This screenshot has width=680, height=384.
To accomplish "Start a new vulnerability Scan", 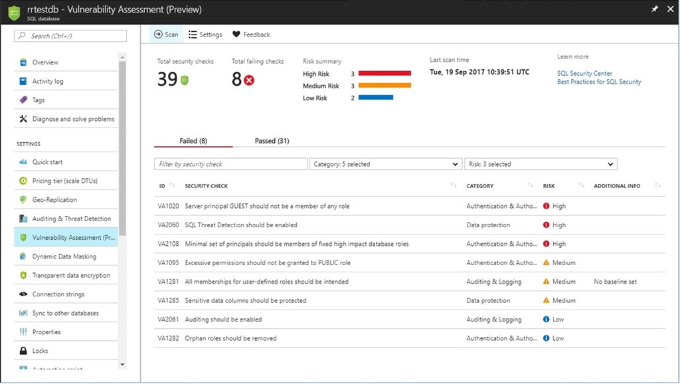I will click(166, 35).
